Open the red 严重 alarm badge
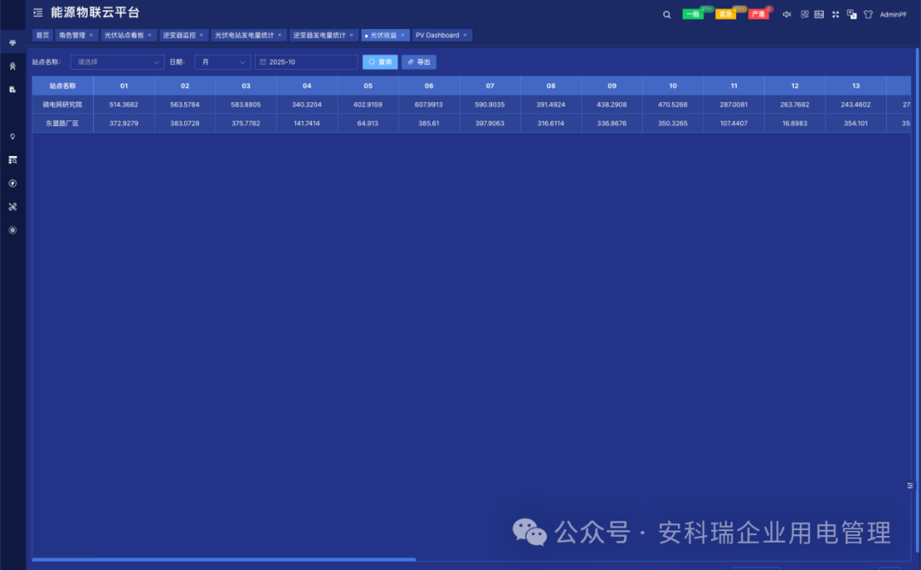The width and height of the screenshot is (921, 570). click(x=758, y=14)
